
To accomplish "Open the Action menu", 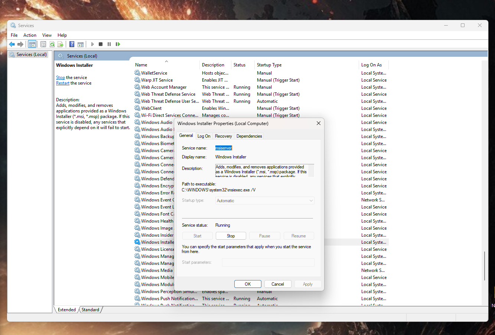I will [x=30, y=35].
